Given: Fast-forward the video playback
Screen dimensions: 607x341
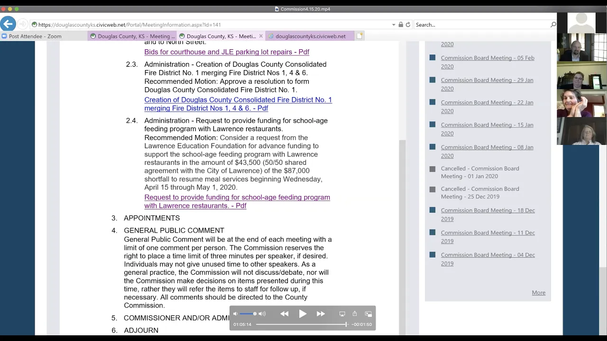Looking at the screenshot, I should (x=321, y=314).
